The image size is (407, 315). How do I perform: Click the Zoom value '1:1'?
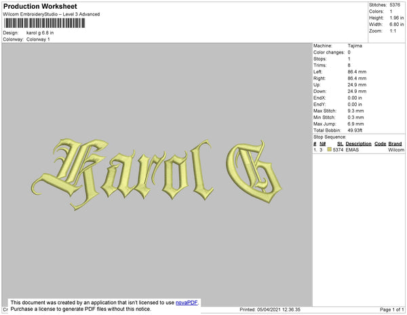[x=393, y=31]
